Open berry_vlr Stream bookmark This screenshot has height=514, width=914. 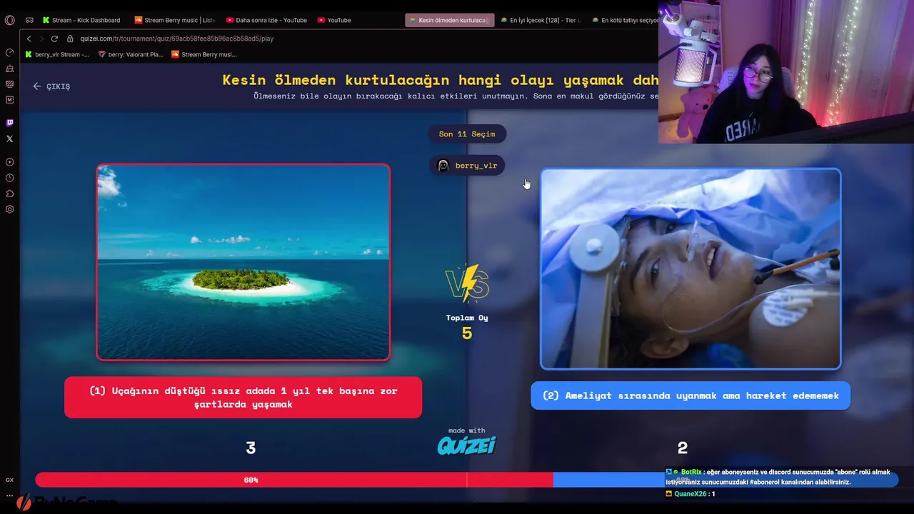tap(57, 54)
